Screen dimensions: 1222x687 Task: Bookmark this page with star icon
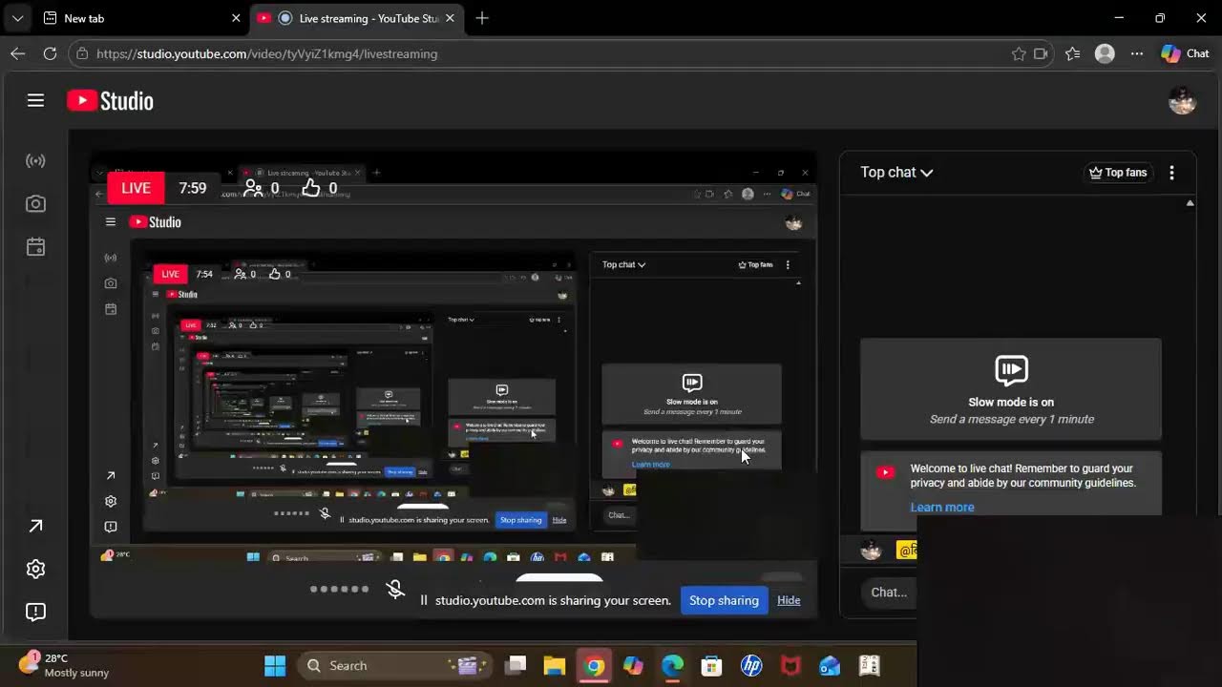1019,53
